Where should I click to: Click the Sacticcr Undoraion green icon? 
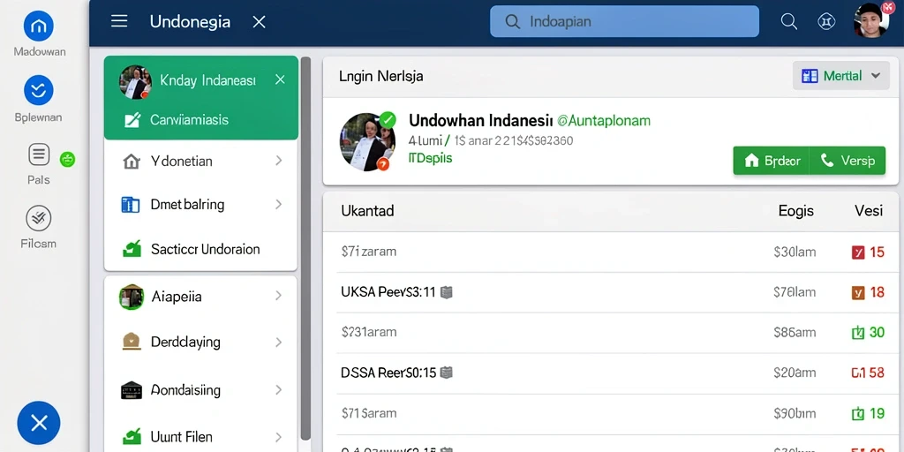click(x=132, y=249)
